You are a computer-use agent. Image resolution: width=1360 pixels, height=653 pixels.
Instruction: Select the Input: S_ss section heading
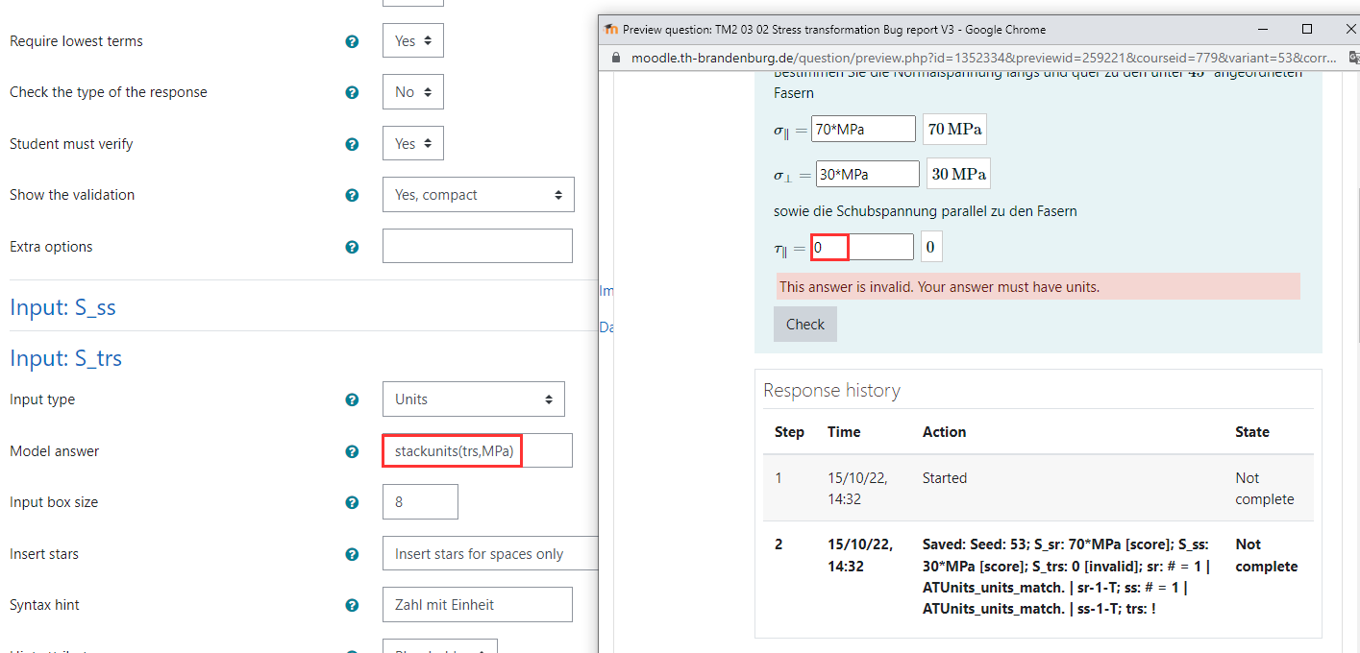click(62, 307)
